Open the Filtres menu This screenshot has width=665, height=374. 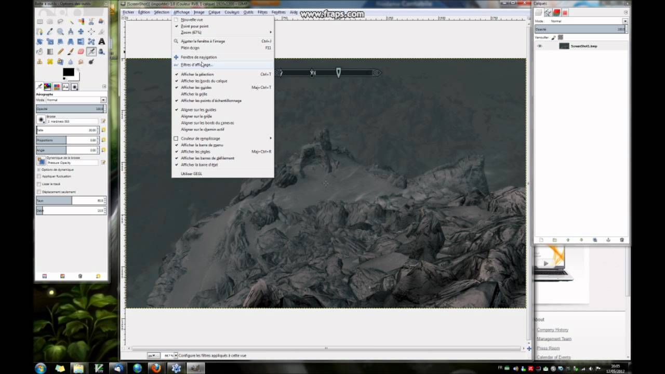coord(262,12)
